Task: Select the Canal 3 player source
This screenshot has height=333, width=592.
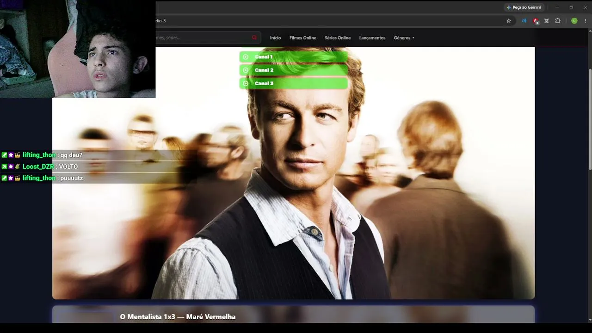Action: (x=293, y=83)
